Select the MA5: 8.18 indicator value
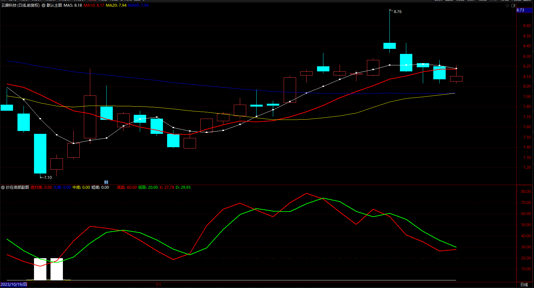 point(73,5)
